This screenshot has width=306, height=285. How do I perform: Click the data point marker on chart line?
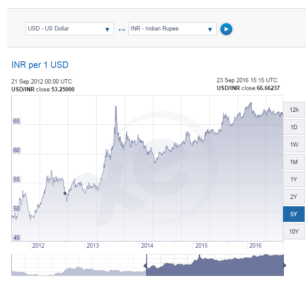(x=65, y=193)
